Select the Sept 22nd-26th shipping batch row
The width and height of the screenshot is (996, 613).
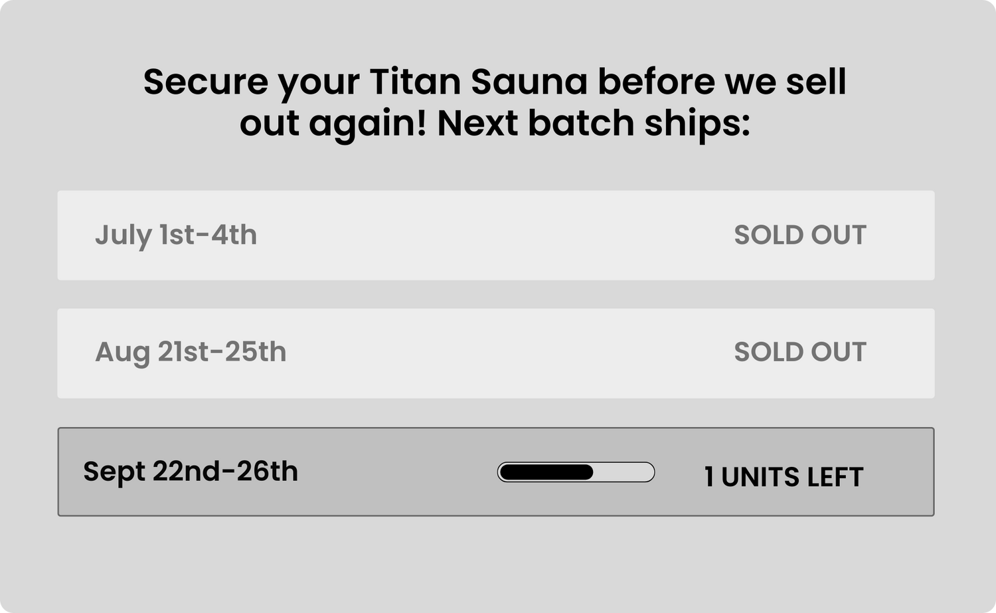click(496, 472)
